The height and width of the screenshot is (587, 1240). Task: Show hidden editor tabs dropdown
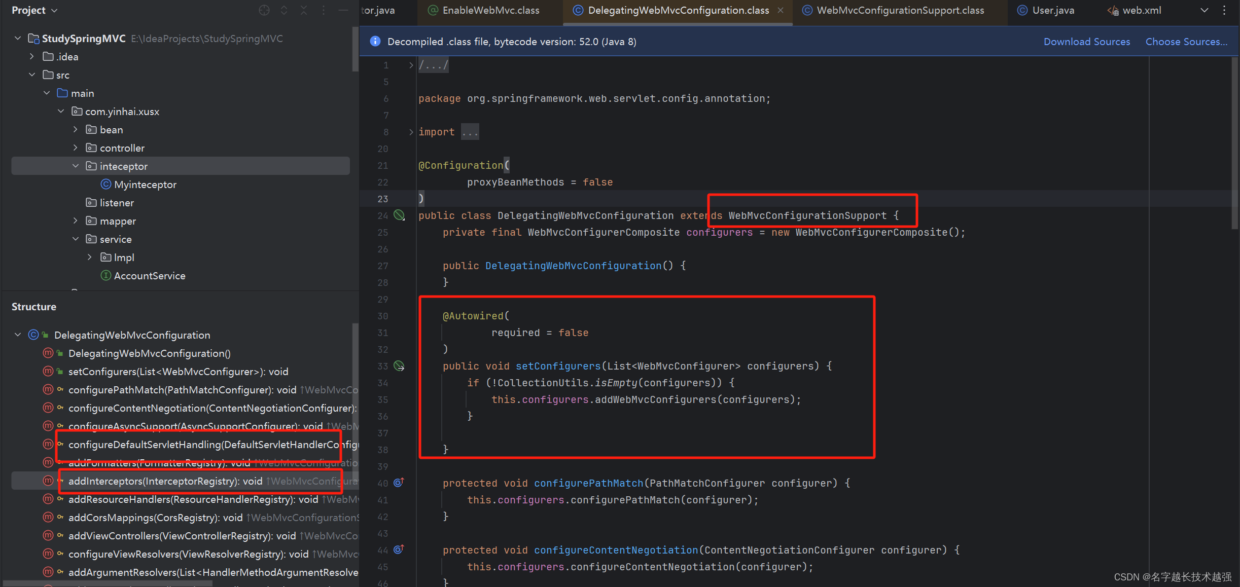tap(1204, 10)
